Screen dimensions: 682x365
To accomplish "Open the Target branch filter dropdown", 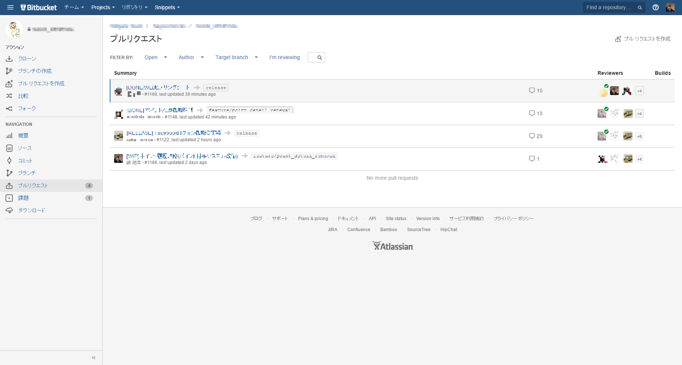I will 237,57.
